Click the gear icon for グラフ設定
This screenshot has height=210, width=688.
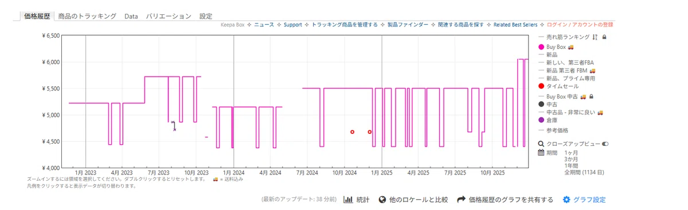point(566,200)
